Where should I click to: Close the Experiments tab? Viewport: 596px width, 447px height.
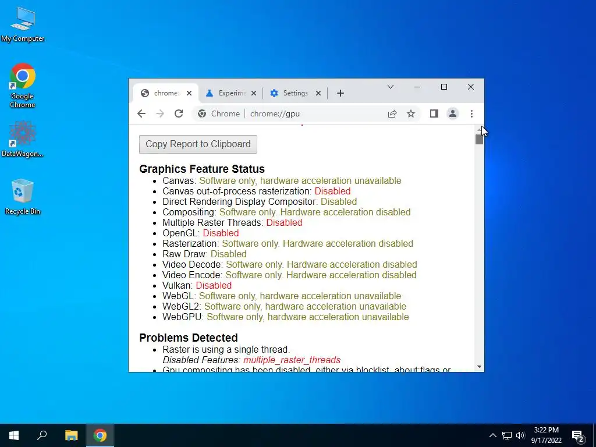coord(254,93)
